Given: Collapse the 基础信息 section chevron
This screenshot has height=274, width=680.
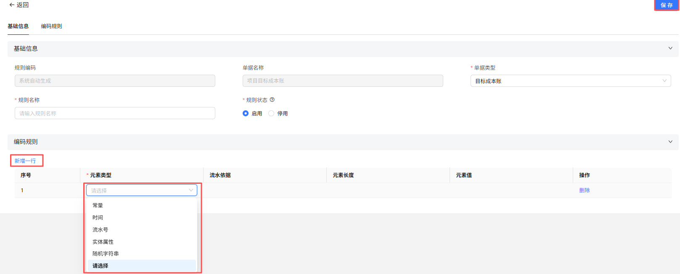Looking at the screenshot, I should pos(670,48).
